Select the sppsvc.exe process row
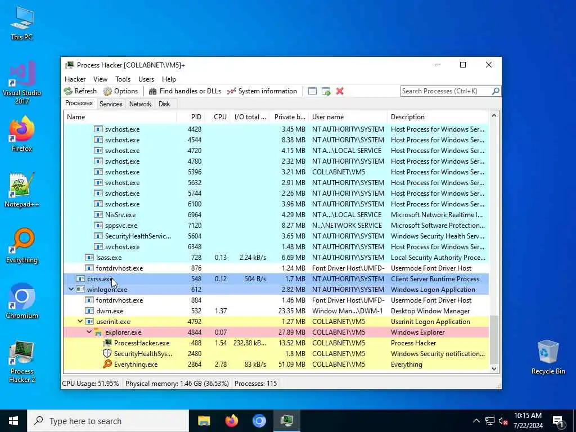Screen dimensions: 576x432 (x=276, y=225)
